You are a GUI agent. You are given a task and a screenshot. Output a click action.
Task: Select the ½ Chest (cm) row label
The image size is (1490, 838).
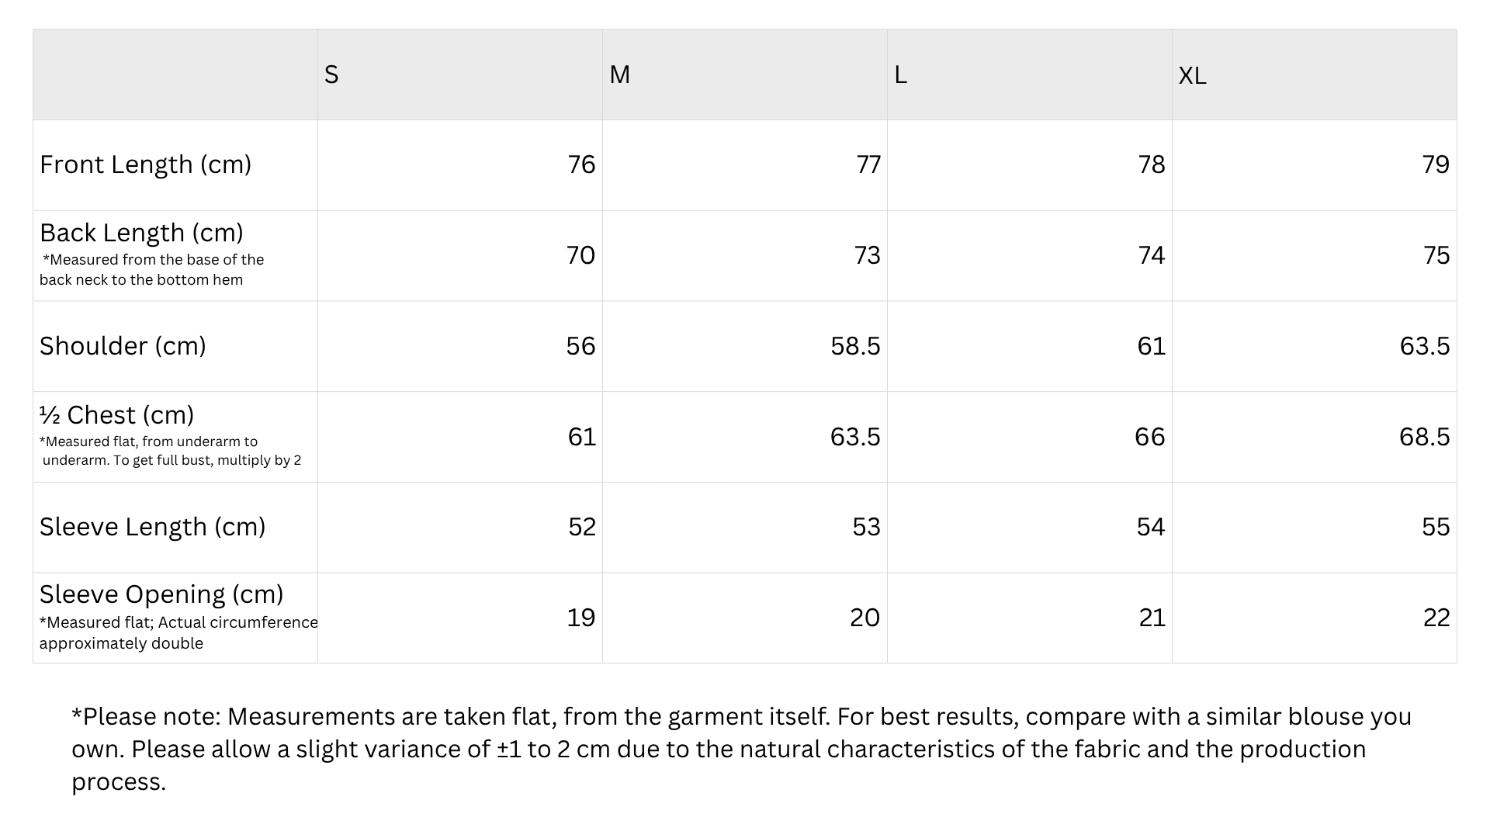pos(116,415)
